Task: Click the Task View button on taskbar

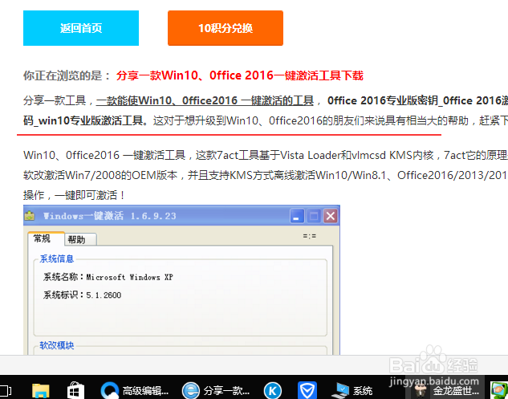Action: tap(6, 390)
